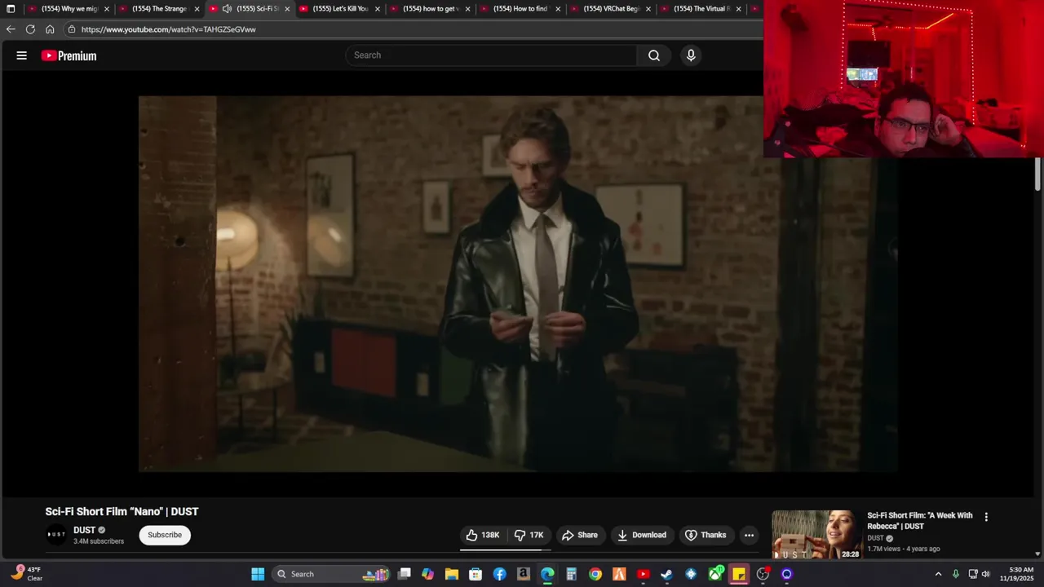1044x587 pixels.
Task: Click the page vertical scrollbar
Action: click(x=1037, y=175)
